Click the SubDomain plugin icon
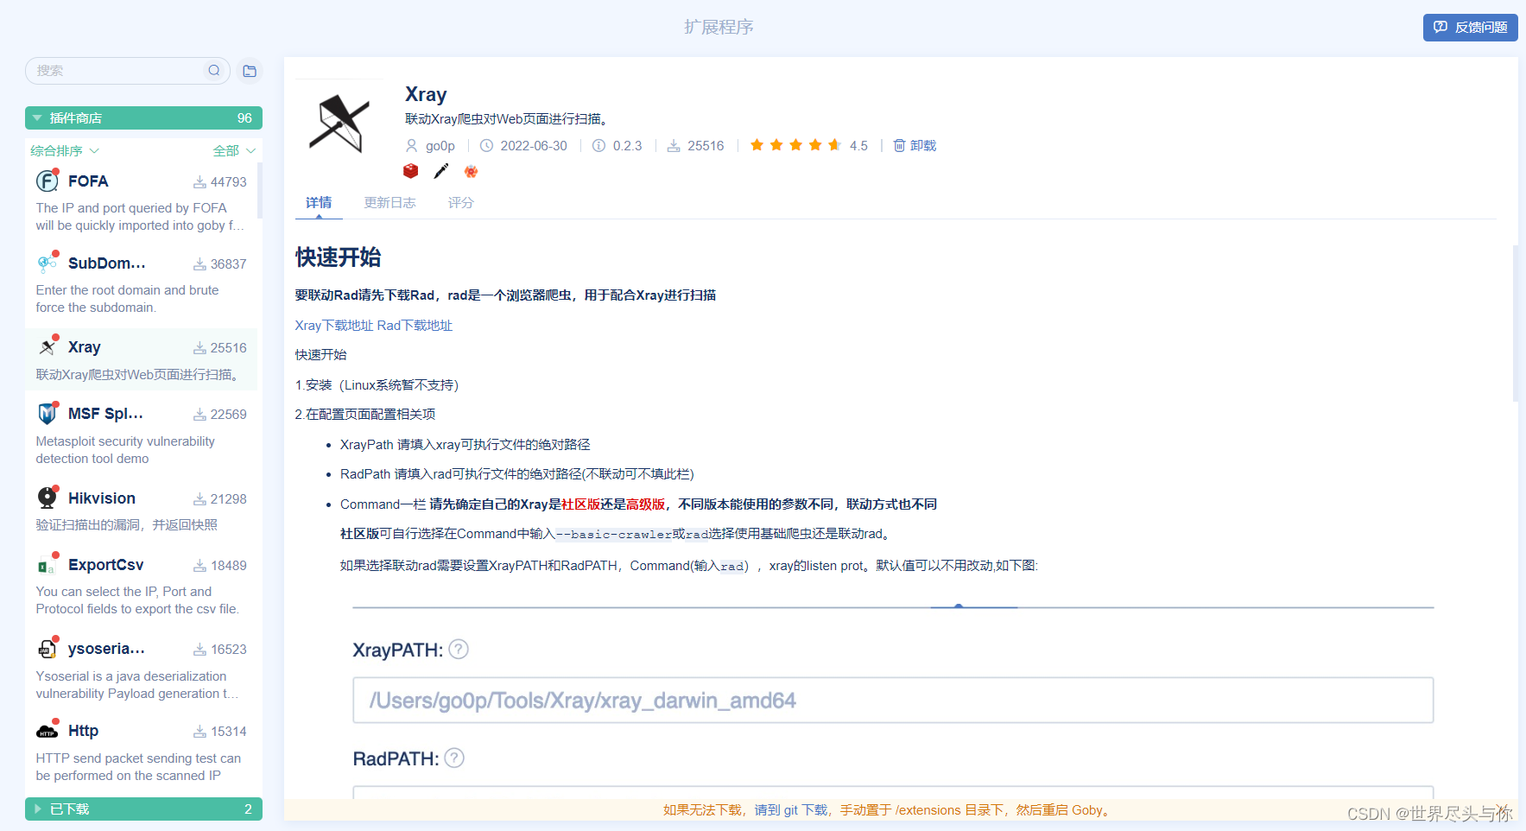This screenshot has height=831, width=1526. 47,262
